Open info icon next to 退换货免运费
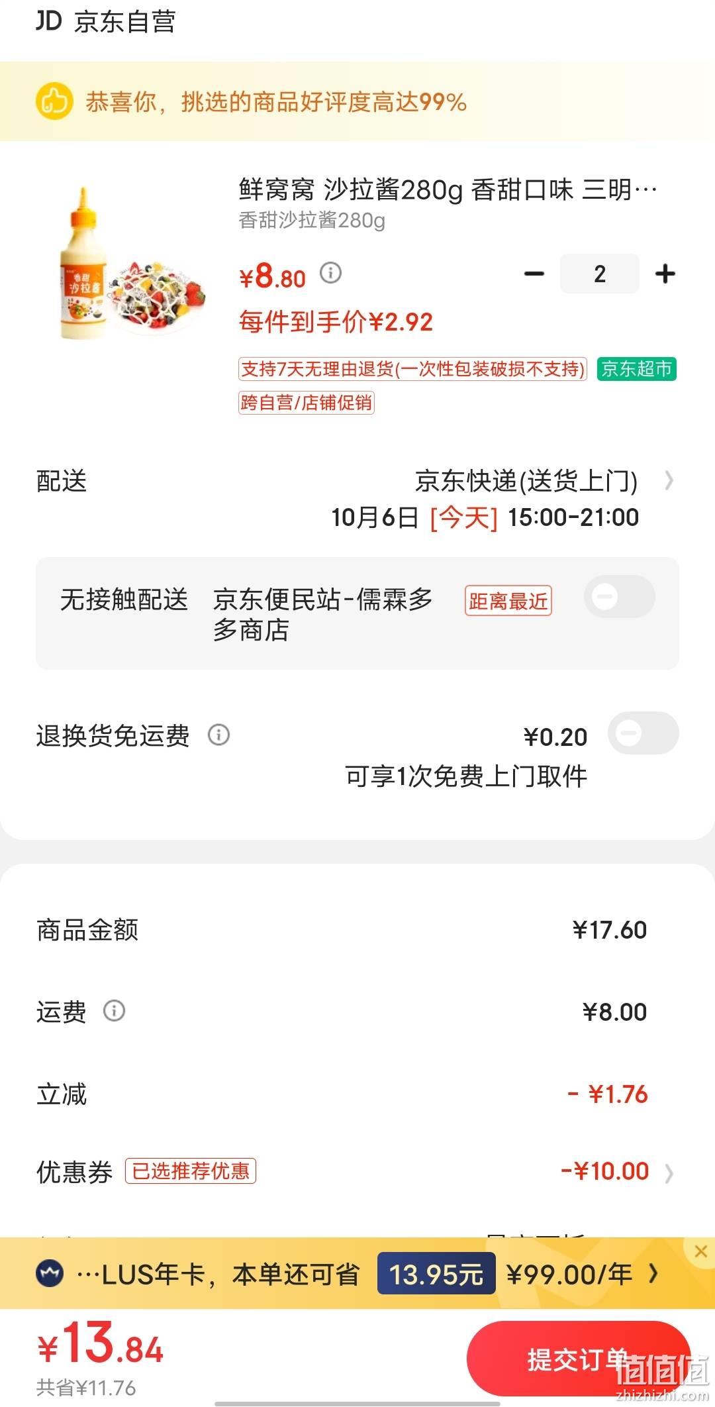The height and width of the screenshot is (1407, 715). [x=218, y=735]
